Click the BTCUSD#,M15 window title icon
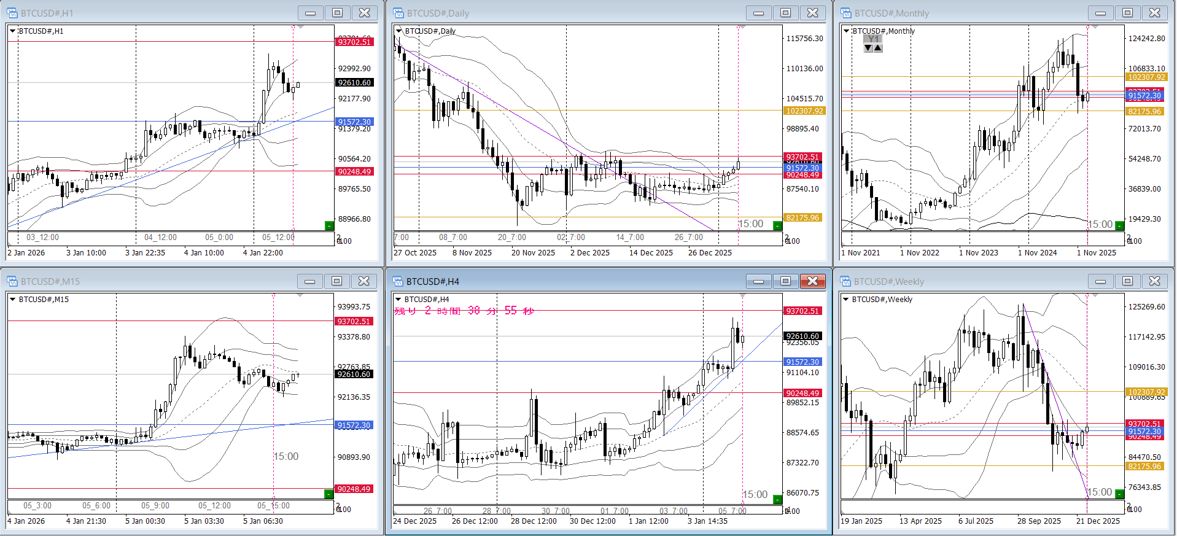 click(12, 281)
